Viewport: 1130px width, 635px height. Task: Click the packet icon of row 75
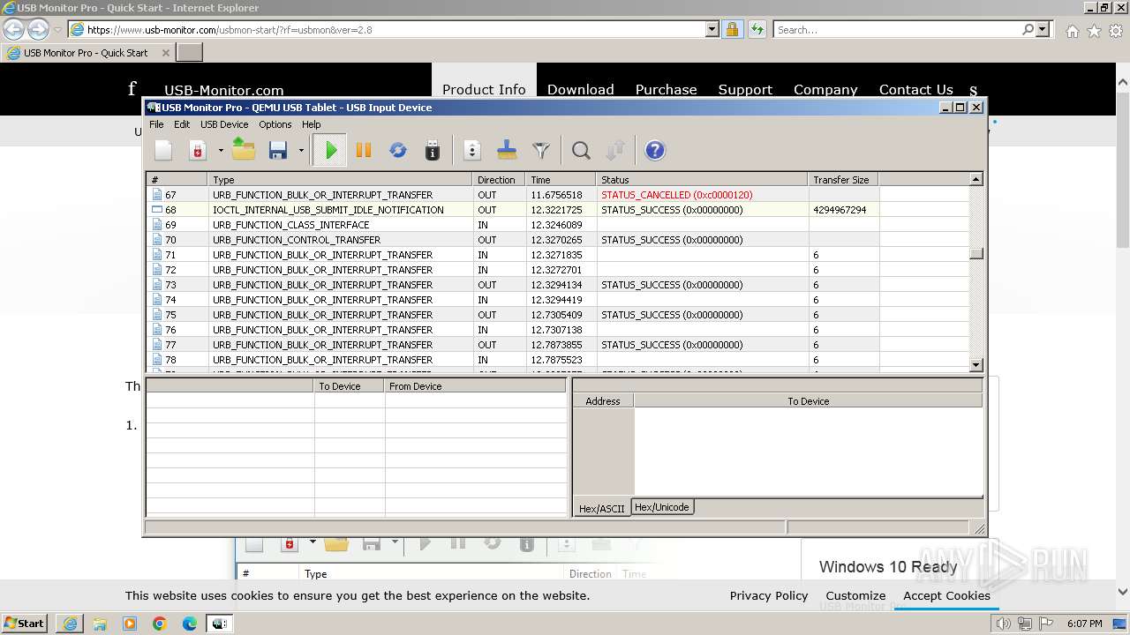click(157, 315)
